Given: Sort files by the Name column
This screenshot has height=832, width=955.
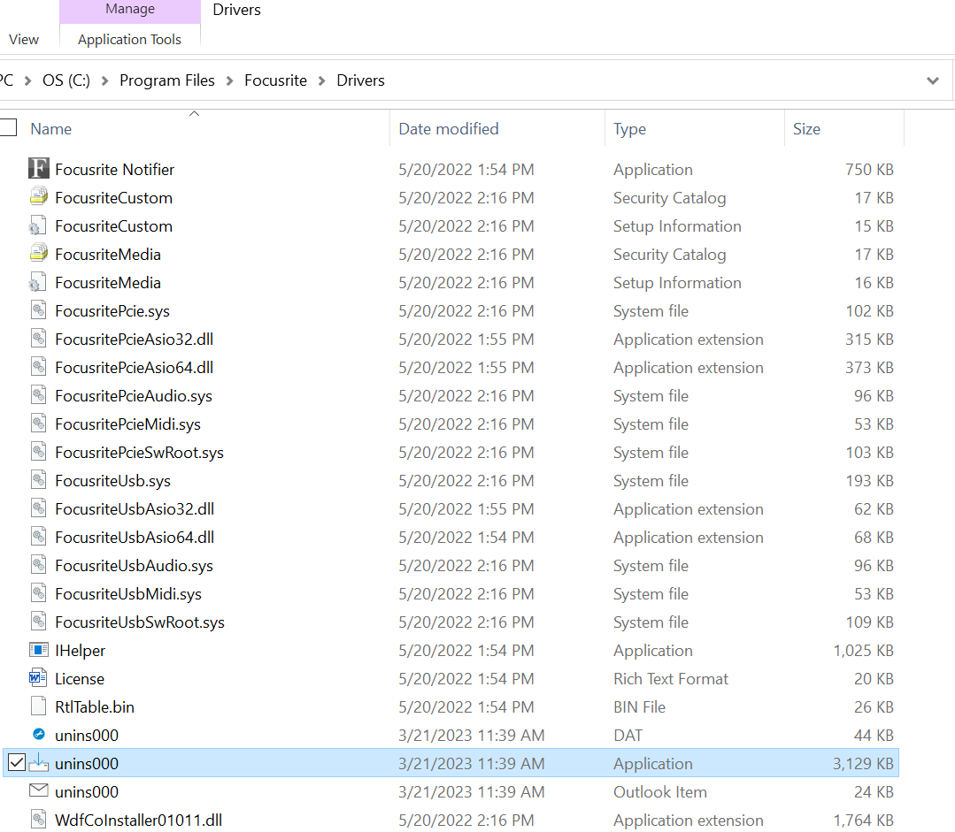Looking at the screenshot, I should (x=51, y=129).
